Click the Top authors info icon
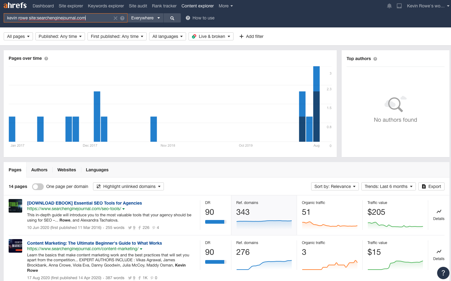 (x=375, y=59)
